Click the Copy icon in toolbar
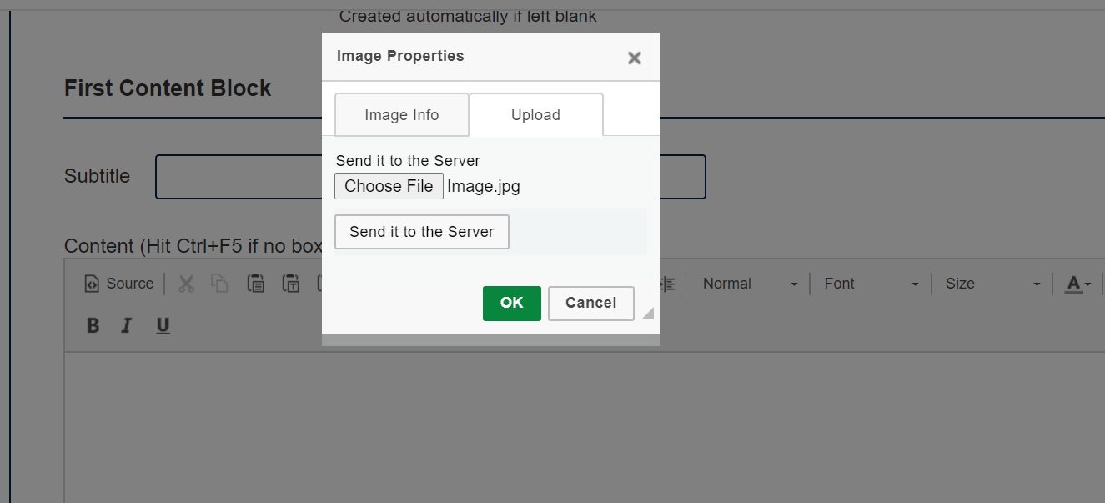1105x503 pixels. point(219,284)
